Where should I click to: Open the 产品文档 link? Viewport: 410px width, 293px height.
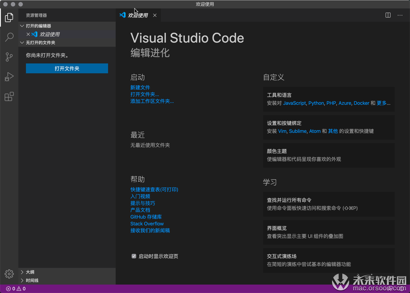click(140, 210)
